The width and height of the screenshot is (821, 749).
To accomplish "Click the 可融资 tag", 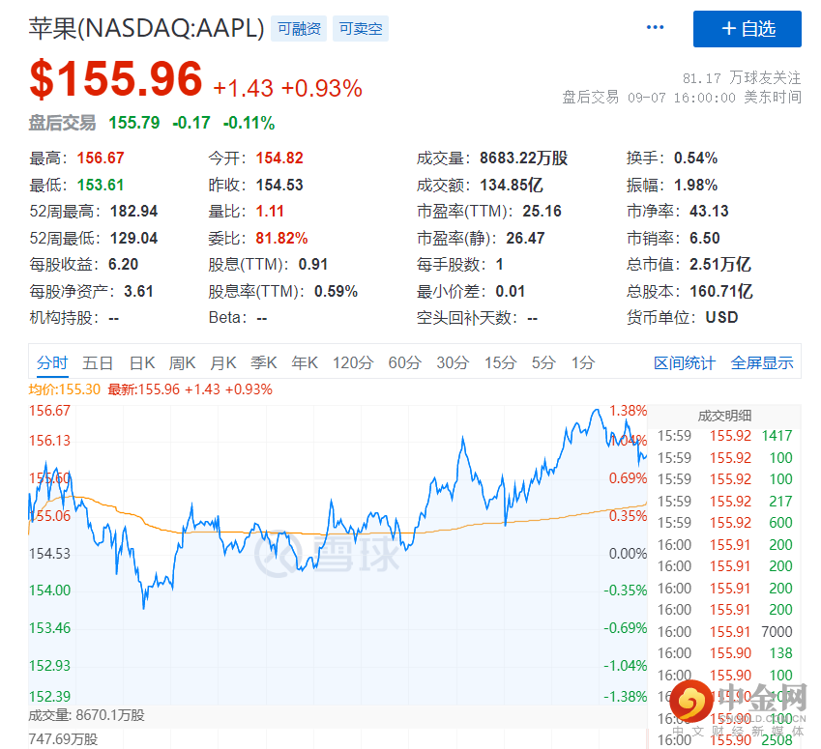I will pyautogui.click(x=299, y=29).
